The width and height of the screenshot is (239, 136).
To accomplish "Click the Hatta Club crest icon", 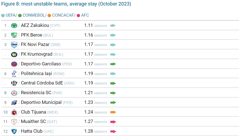I will (14, 131).
